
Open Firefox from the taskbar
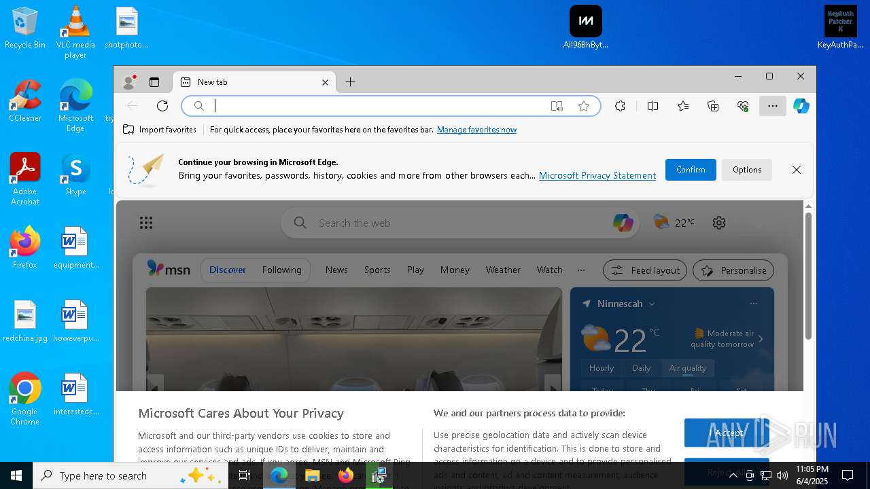(346, 475)
